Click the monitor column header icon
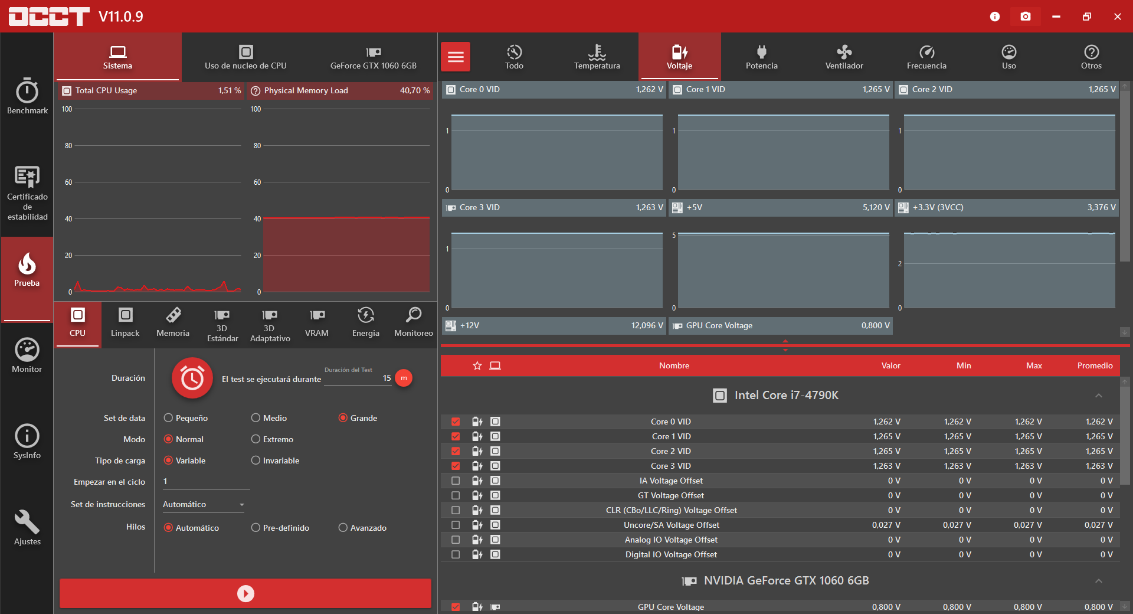 click(496, 366)
